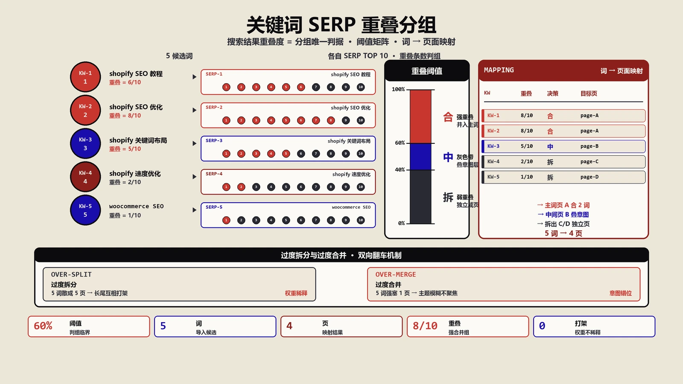
Task: Click the red 合 glyph beside the threshold bar
Action: click(448, 117)
